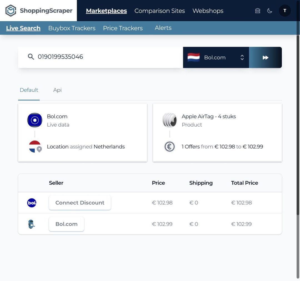The width and height of the screenshot is (300, 281).
Task: Open Buybox Trackers page
Action: pyautogui.click(x=72, y=28)
